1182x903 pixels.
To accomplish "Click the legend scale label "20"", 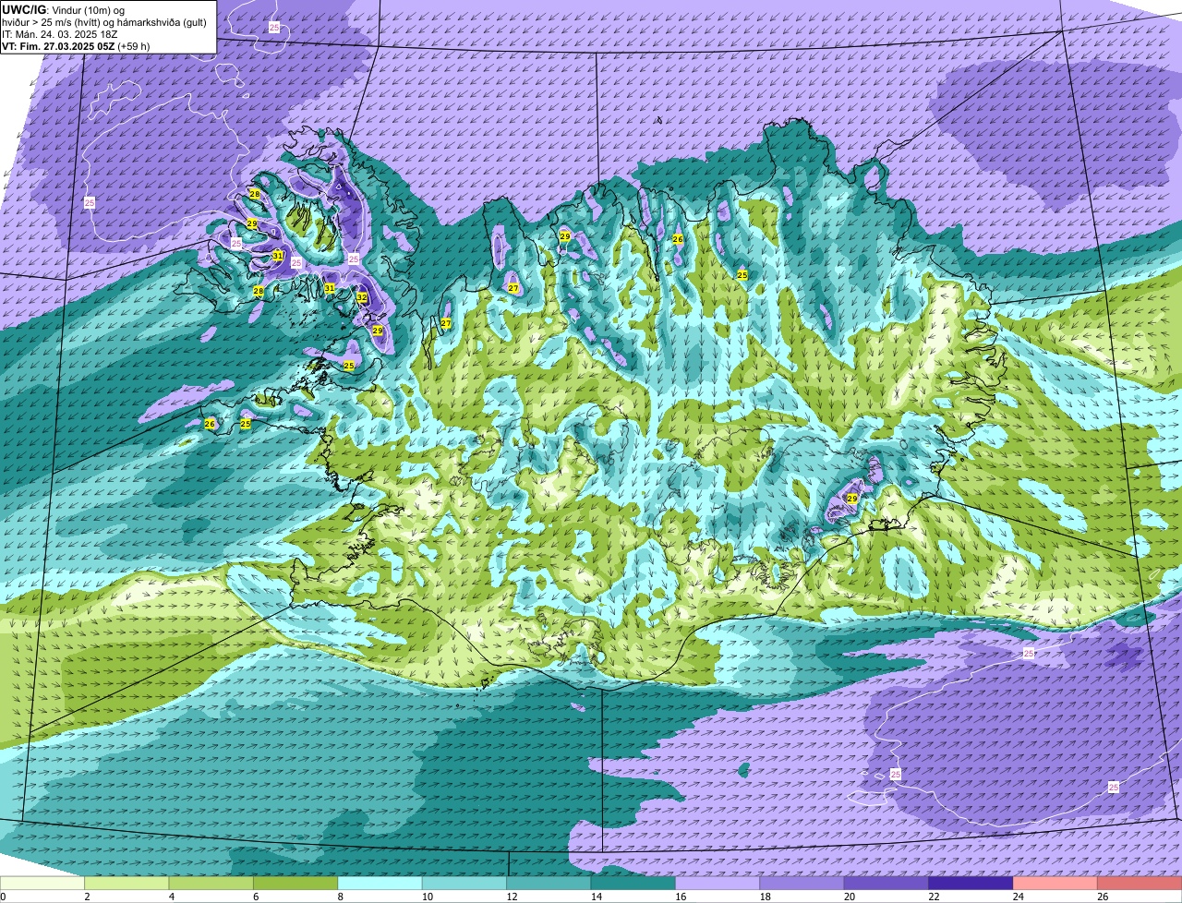I will (x=850, y=897).
